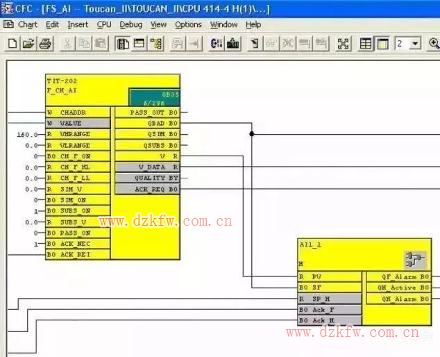Click the Cut scissors icon

[67, 44]
